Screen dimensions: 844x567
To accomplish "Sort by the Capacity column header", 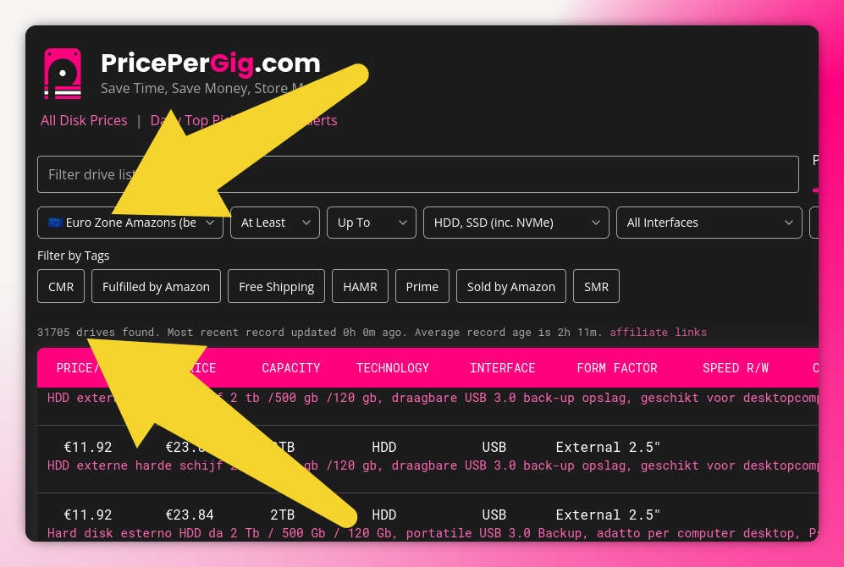I will 290,368.
